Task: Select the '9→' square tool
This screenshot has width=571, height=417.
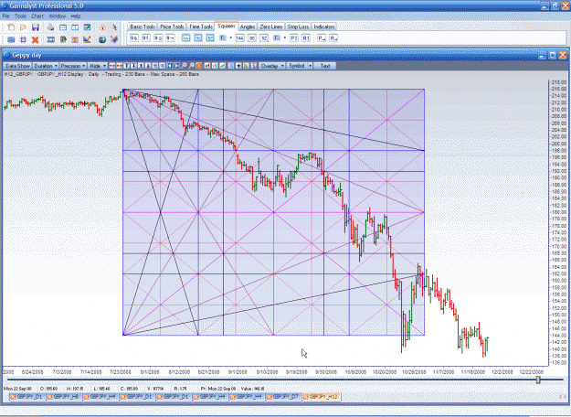Action: coord(170,37)
